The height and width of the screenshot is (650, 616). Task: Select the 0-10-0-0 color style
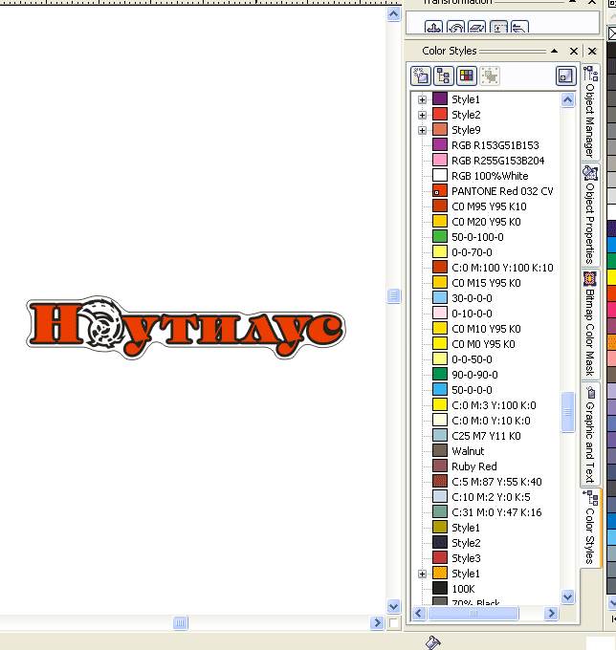click(x=463, y=314)
